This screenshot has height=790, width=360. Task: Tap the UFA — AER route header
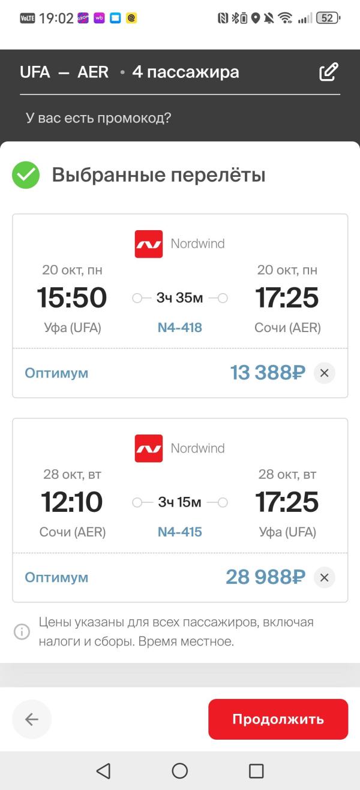(64, 73)
